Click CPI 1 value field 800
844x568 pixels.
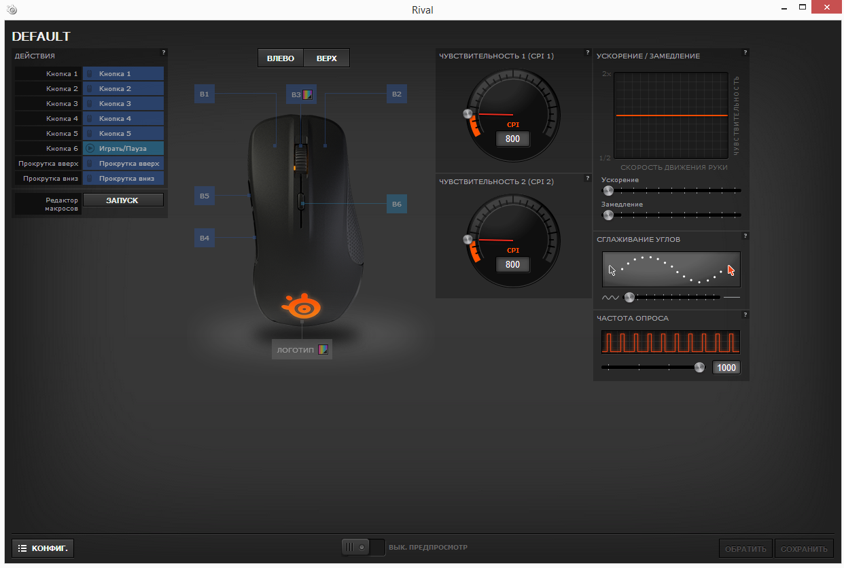point(513,139)
